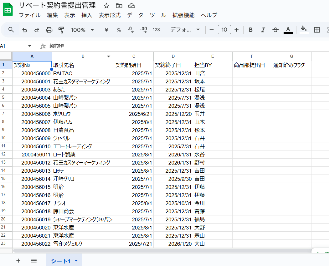Open the borders tool

(317, 30)
